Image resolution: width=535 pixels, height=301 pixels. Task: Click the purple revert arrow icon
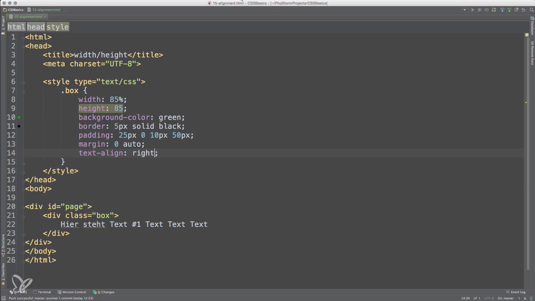pyautogui.click(x=523, y=10)
